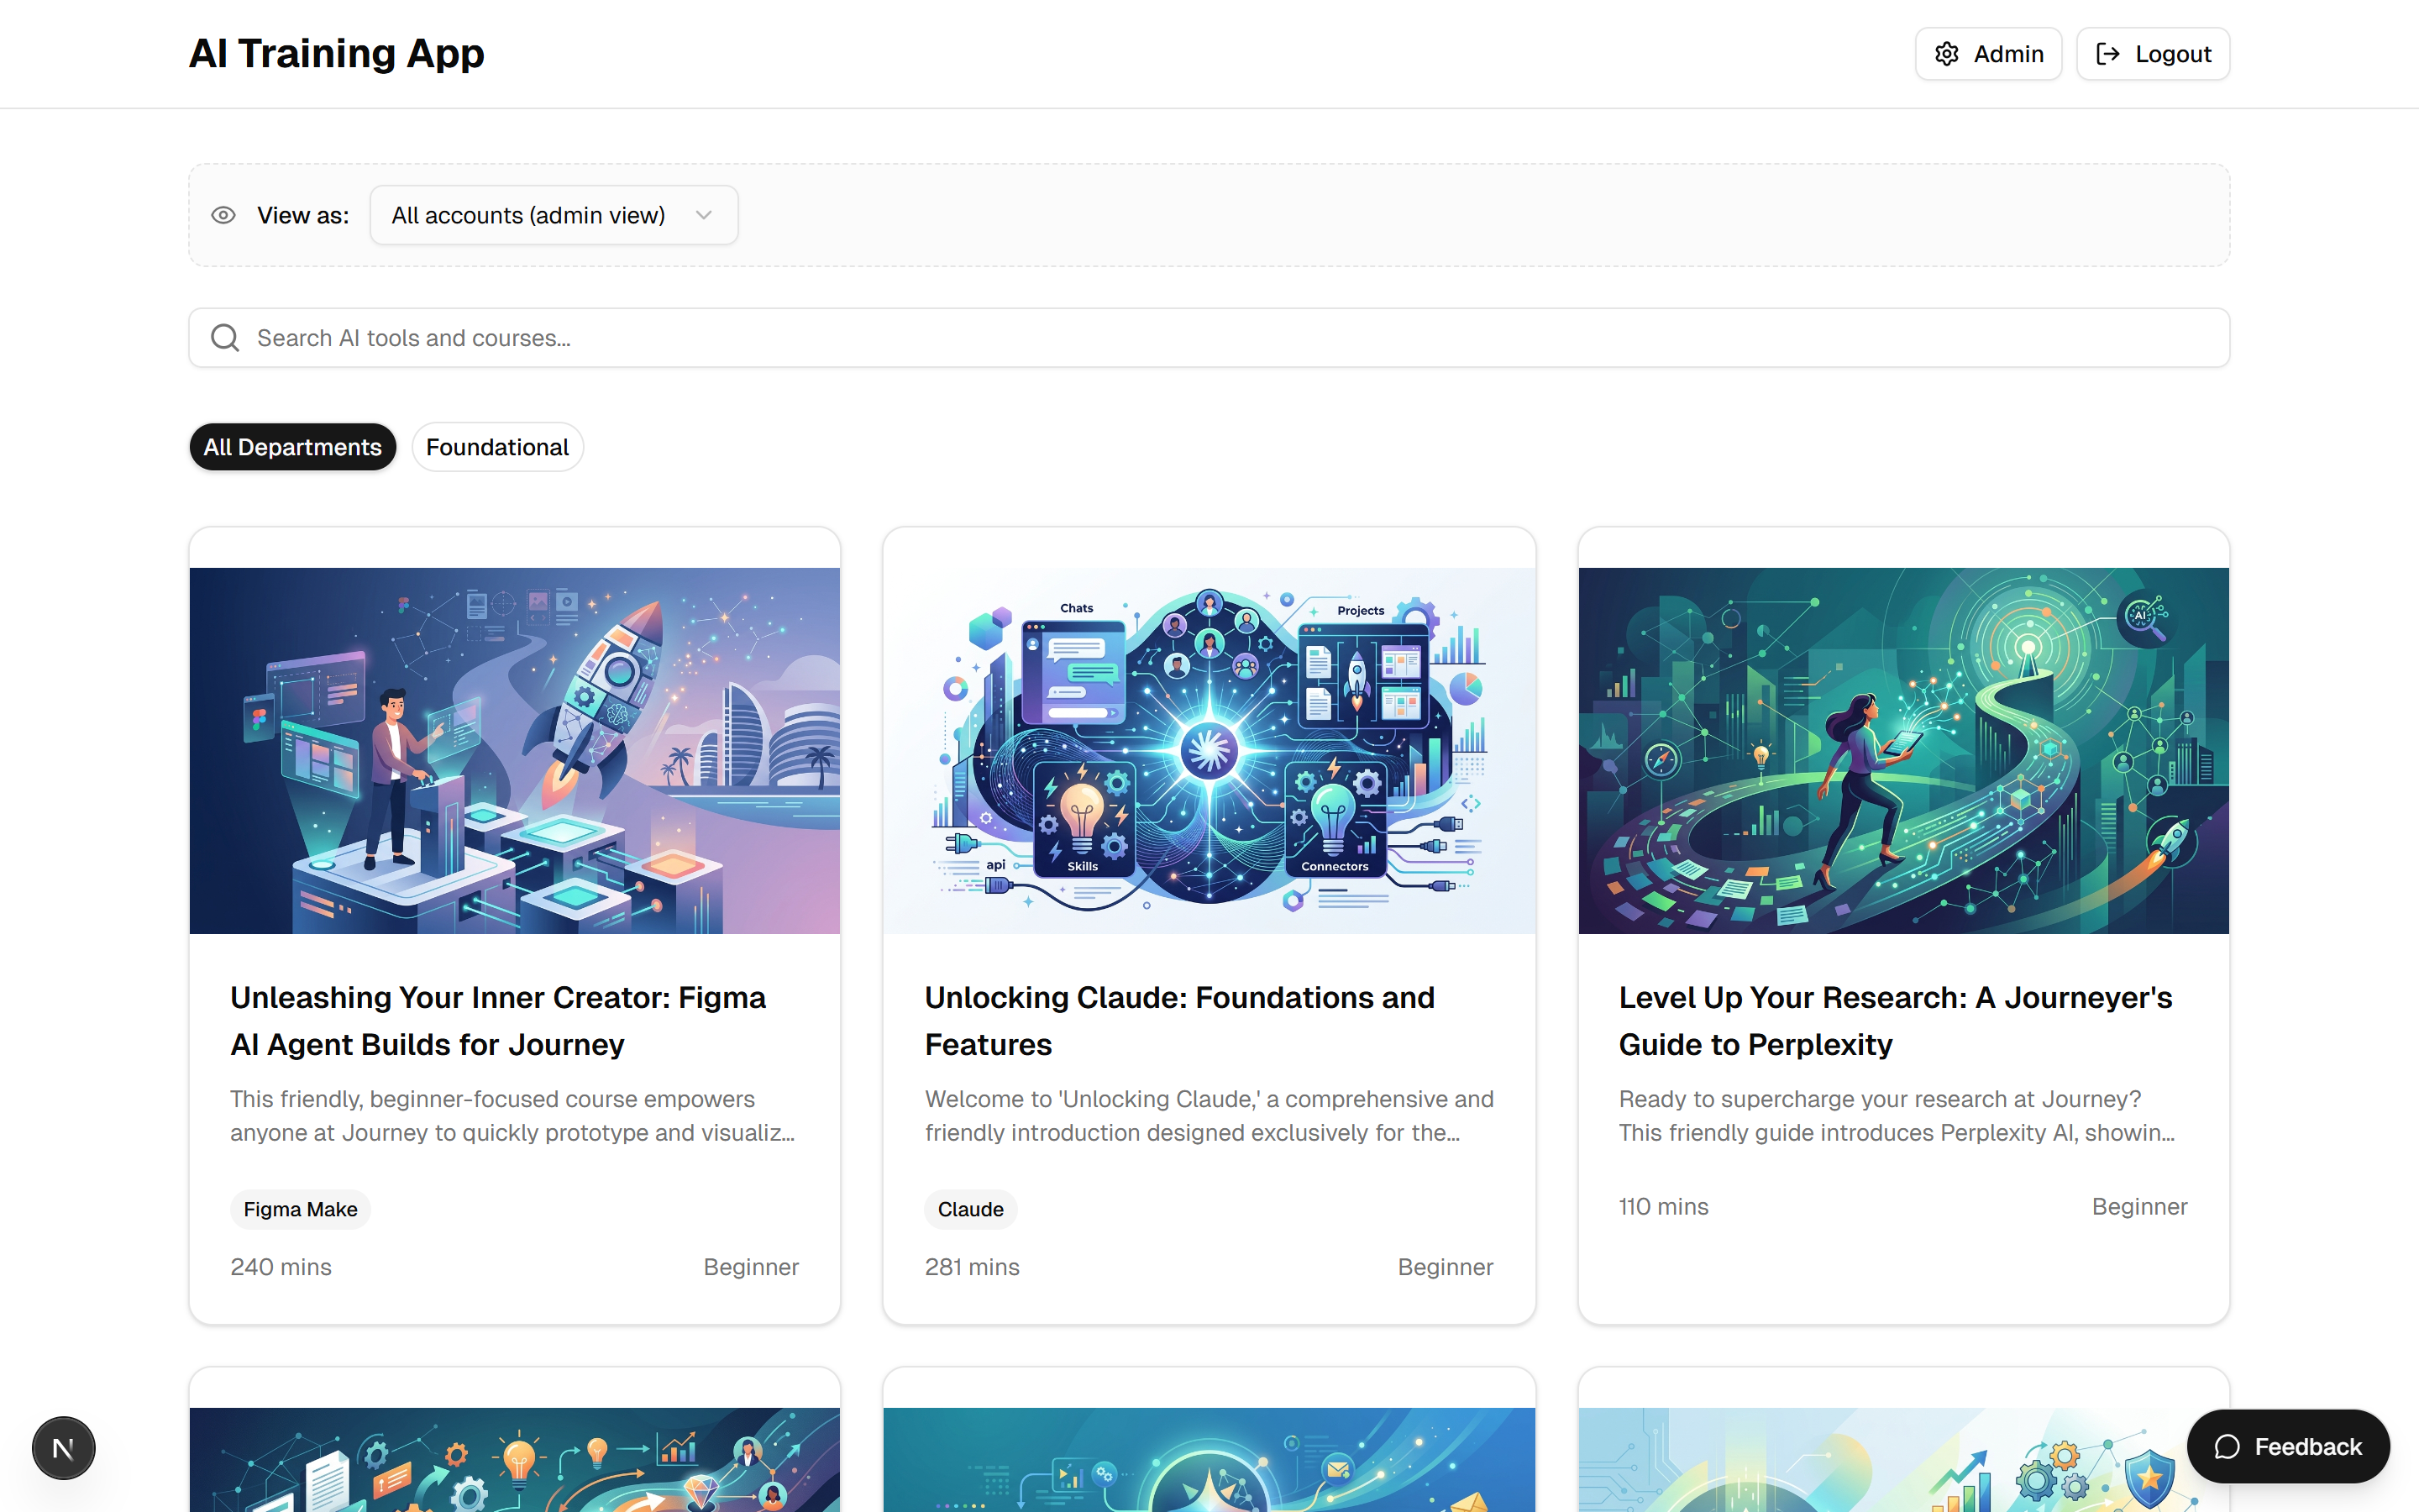This screenshot has width=2419, height=1512.
Task: Switch to the Foundational filter tab
Action: click(x=498, y=447)
